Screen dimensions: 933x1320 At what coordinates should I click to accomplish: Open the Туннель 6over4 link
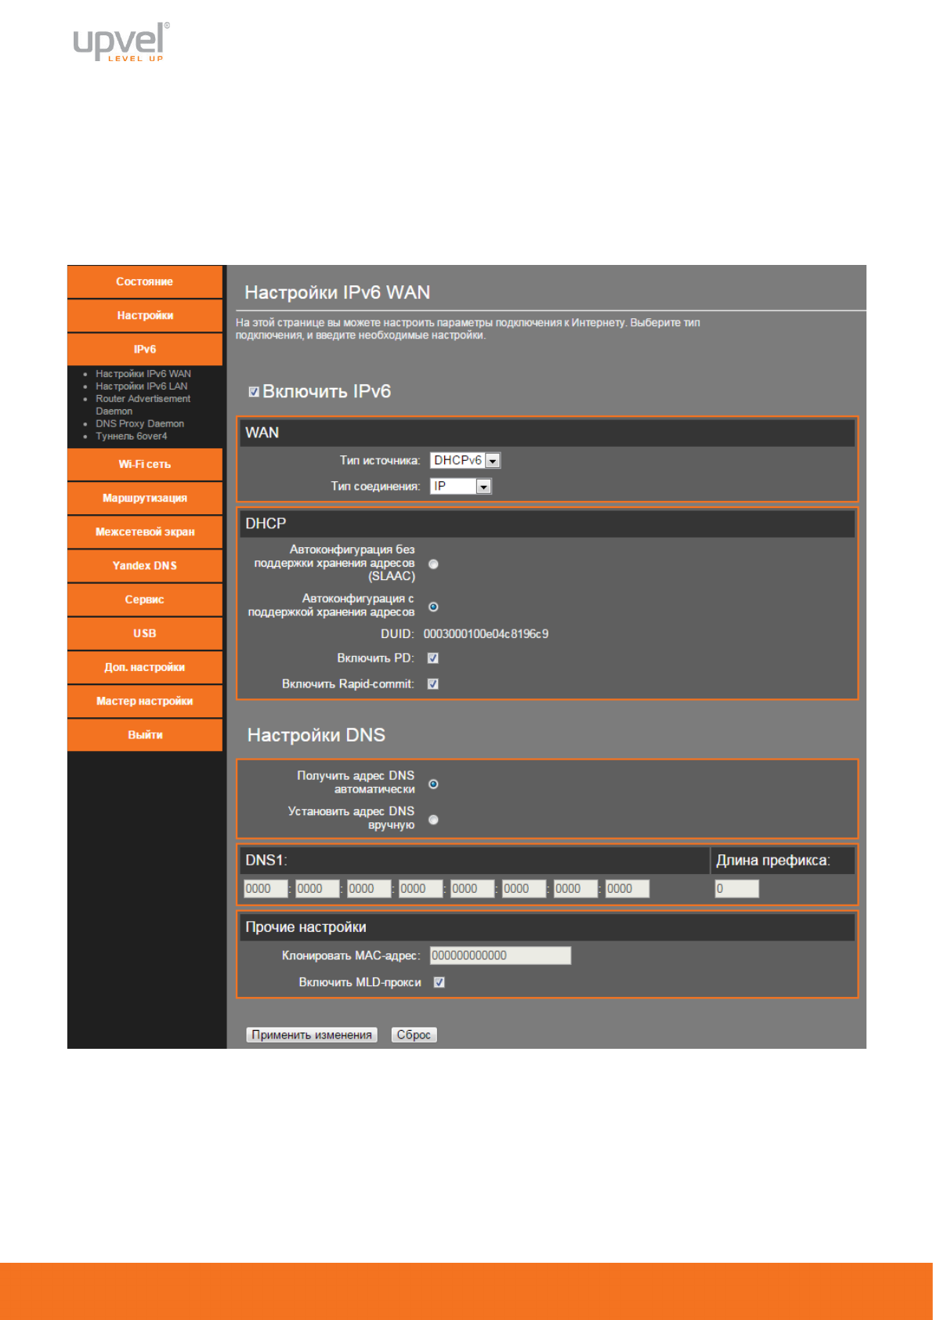pos(132,437)
